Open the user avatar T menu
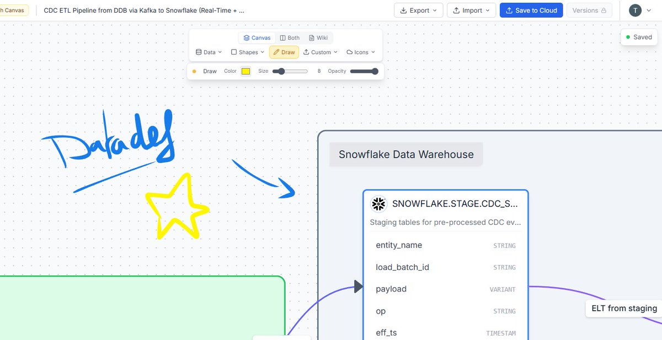 point(640,10)
